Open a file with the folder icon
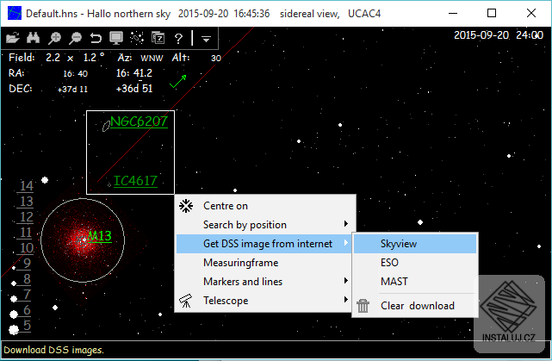Image resolution: width=552 pixels, height=361 pixels. [x=13, y=38]
